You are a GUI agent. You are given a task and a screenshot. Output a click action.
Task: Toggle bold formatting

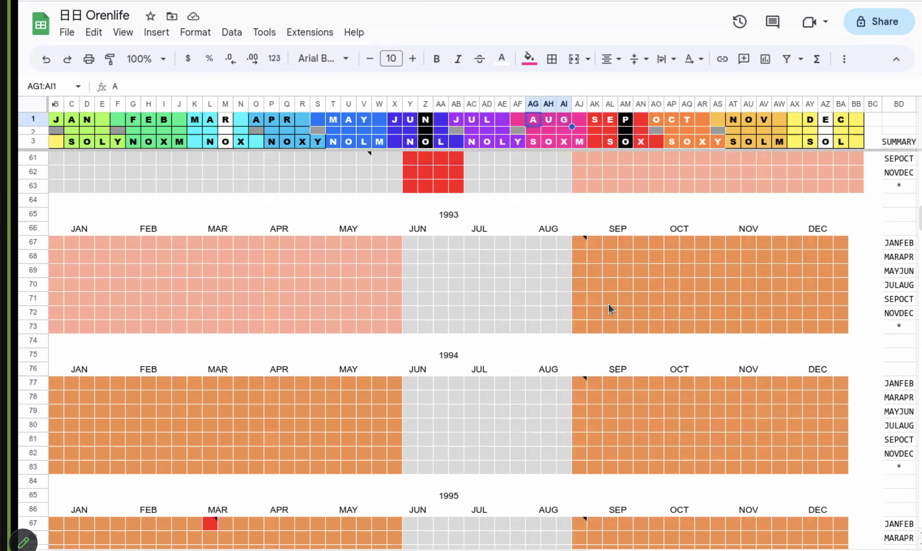pyautogui.click(x=436, y=59)
